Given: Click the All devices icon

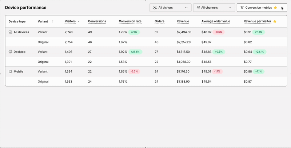Looking at the screenshot, I should (x=10, y=32).
